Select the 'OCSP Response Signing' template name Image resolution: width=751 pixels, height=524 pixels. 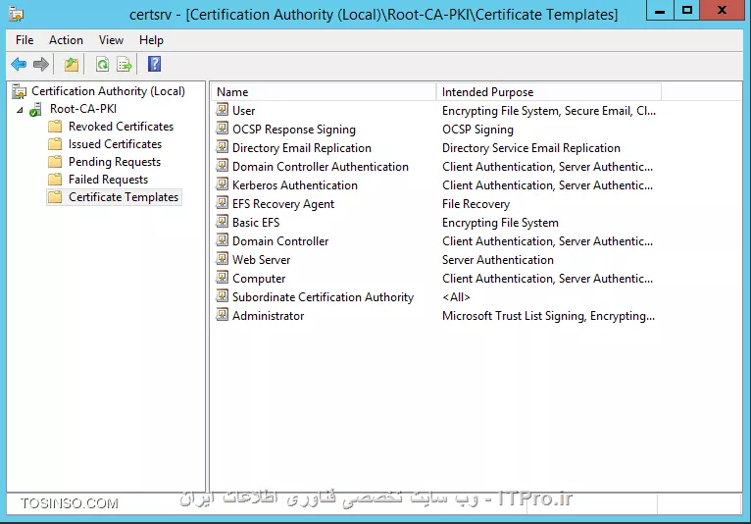coord(294,130)
